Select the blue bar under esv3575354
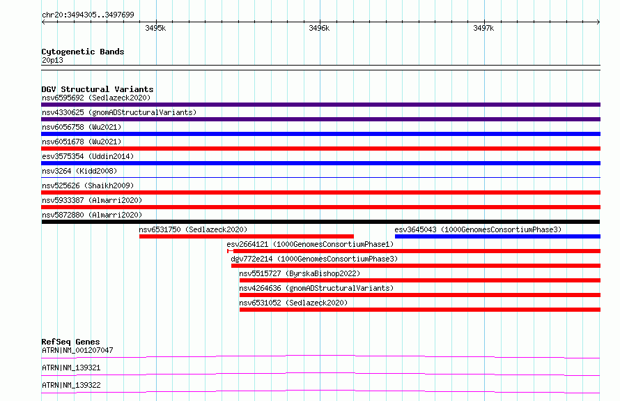This screenshot has width=620, height=401. 320,163
